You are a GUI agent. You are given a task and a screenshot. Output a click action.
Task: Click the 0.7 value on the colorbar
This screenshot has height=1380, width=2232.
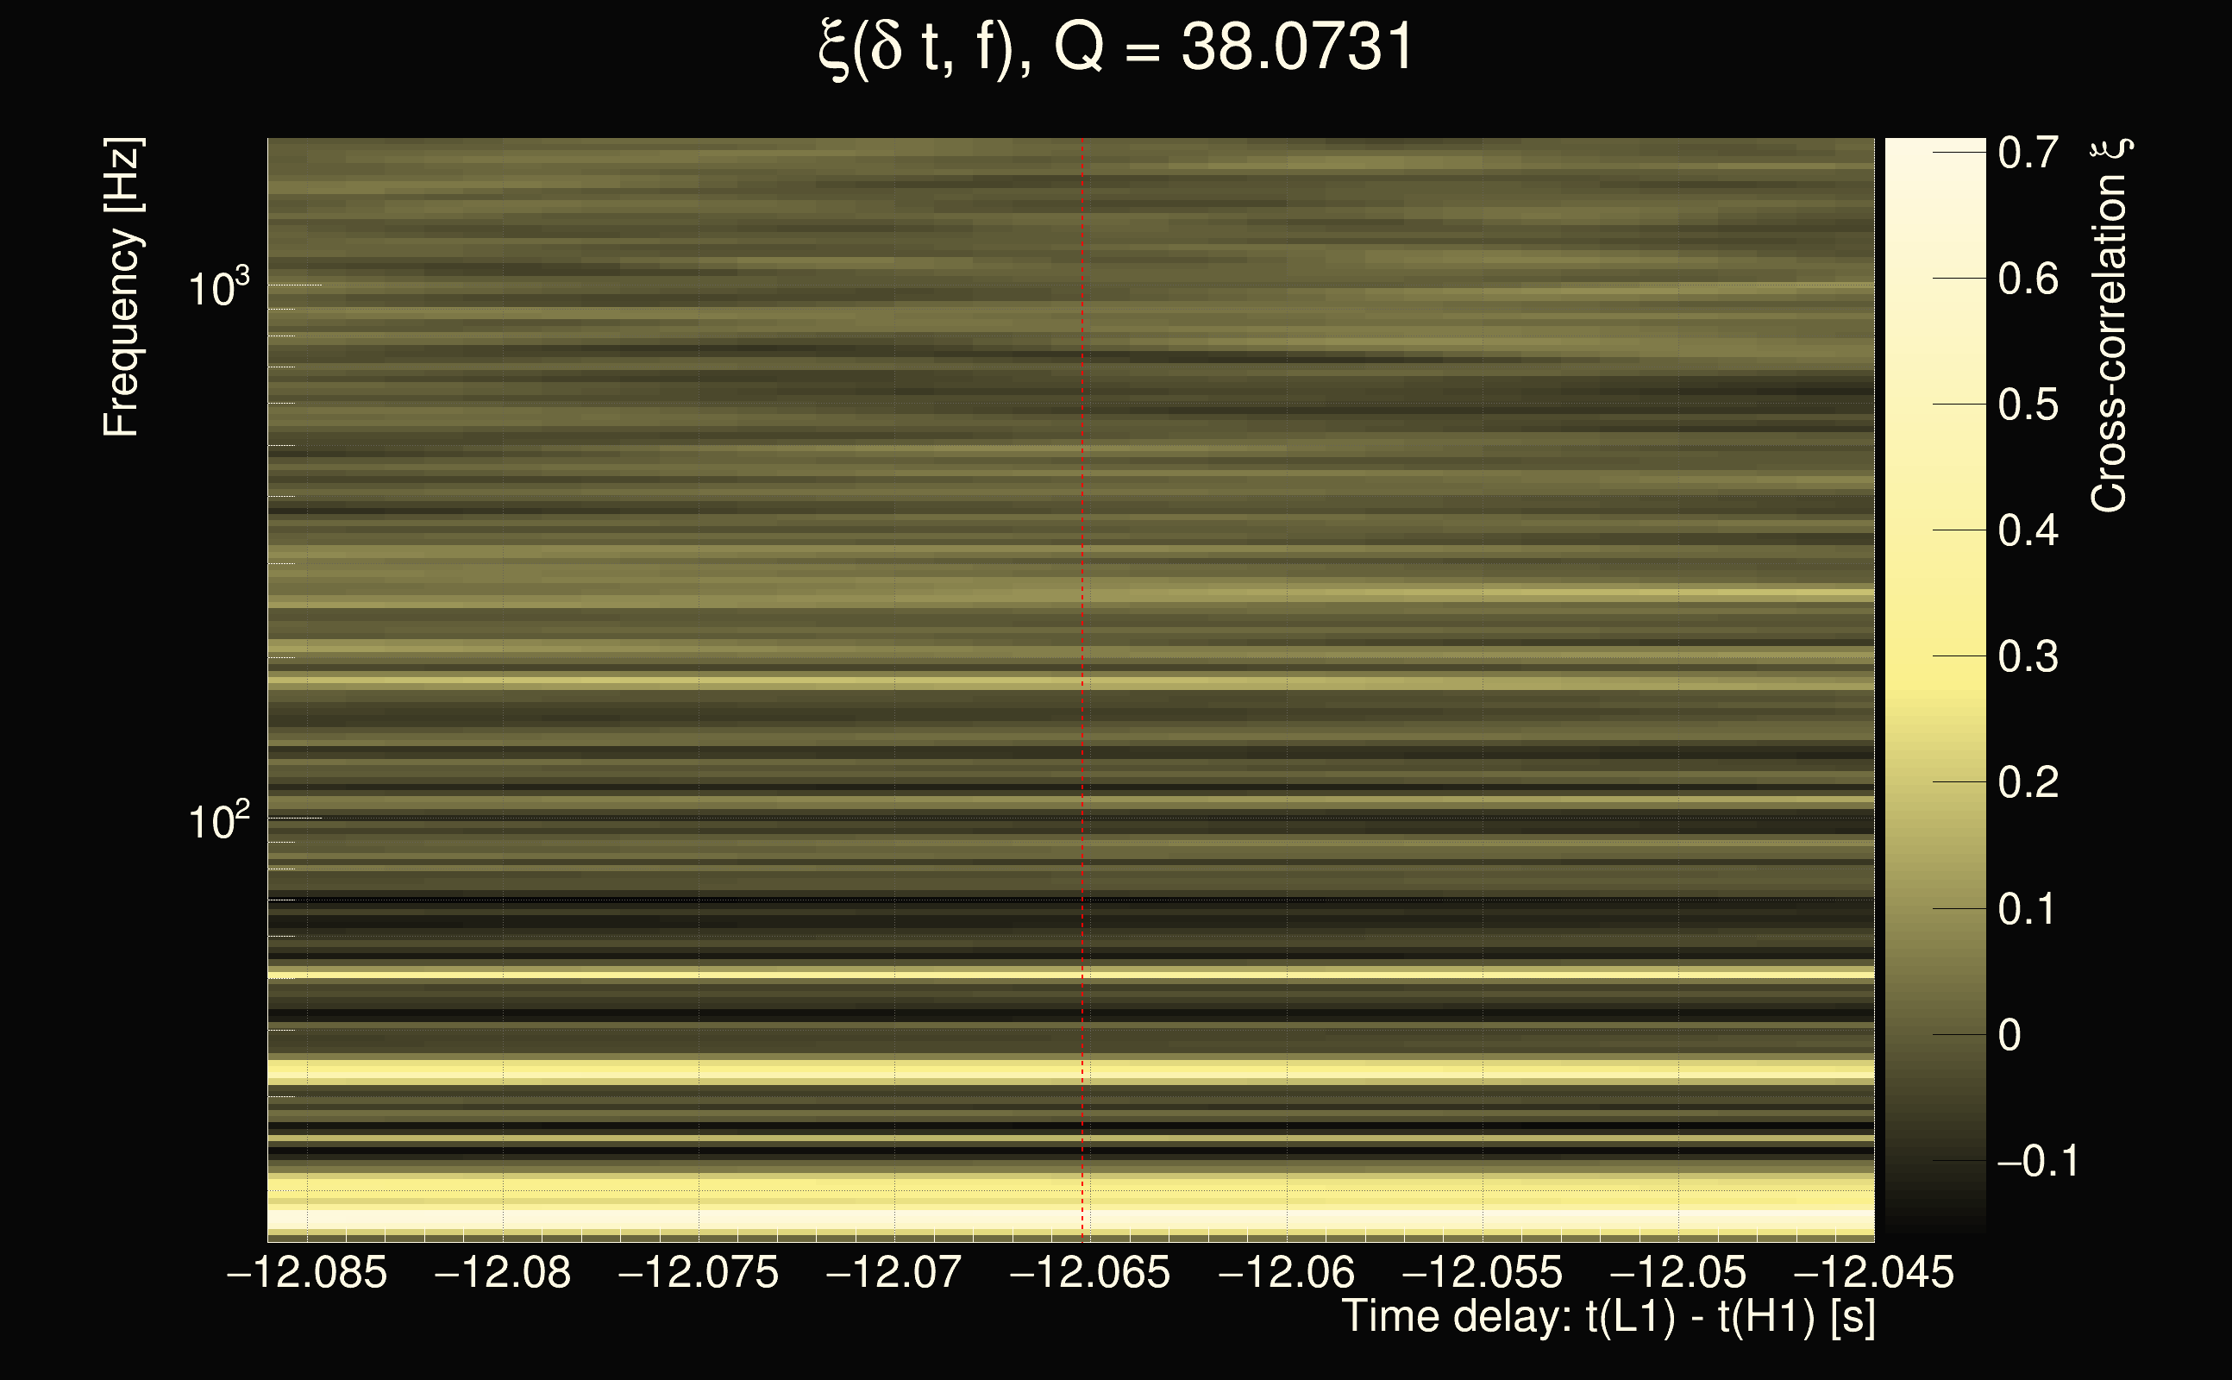(x=2028, y=153)
